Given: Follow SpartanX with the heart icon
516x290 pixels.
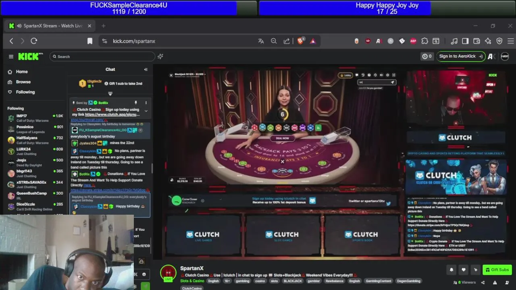Looking at the screenshot, I should [x=464, y=270].
